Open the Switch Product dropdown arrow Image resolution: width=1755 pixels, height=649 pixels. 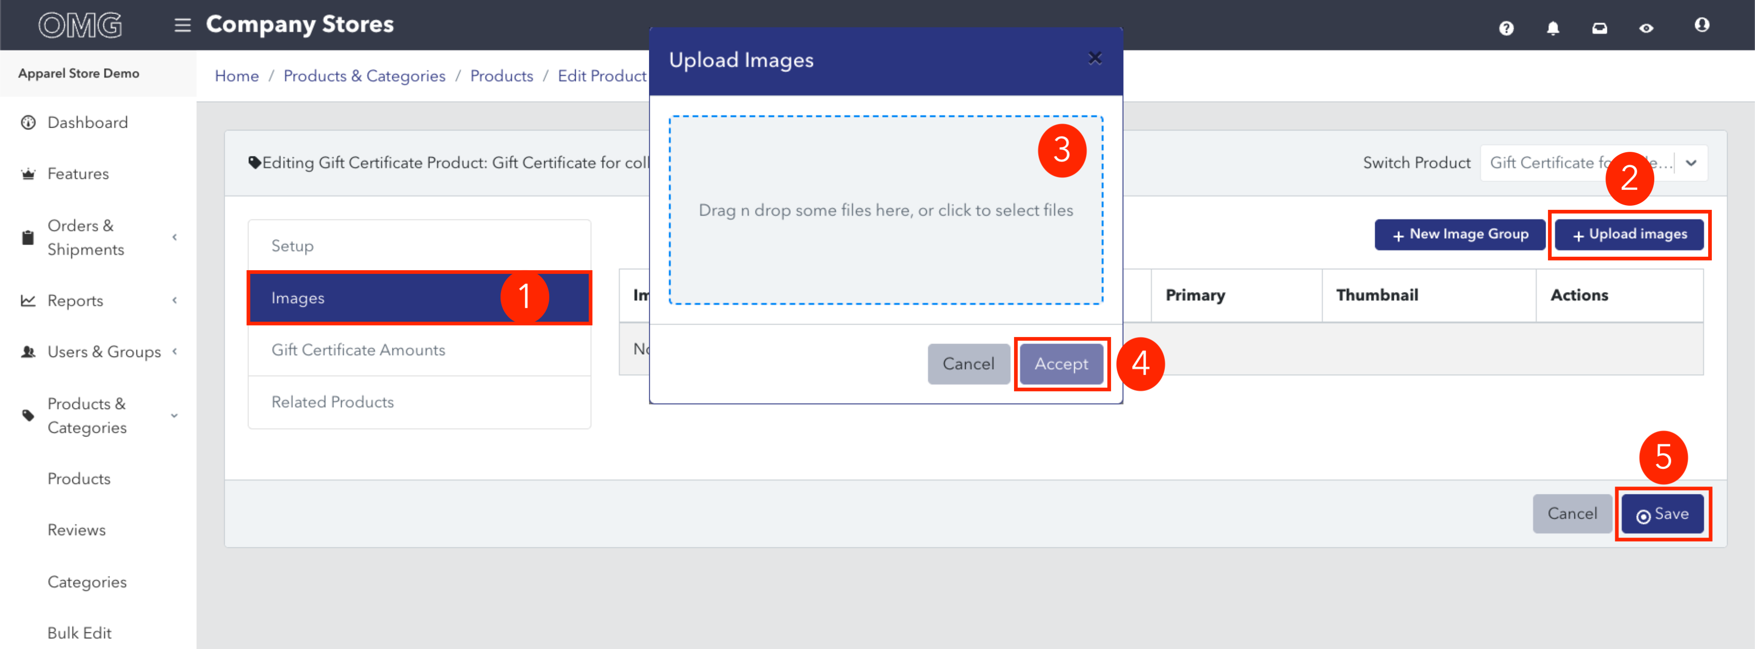tap(1690, 163)
